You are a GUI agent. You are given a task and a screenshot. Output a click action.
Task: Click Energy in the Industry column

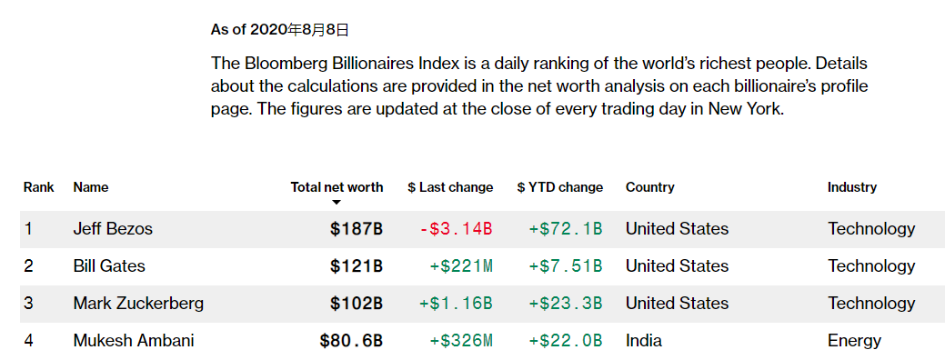point(854,341)
